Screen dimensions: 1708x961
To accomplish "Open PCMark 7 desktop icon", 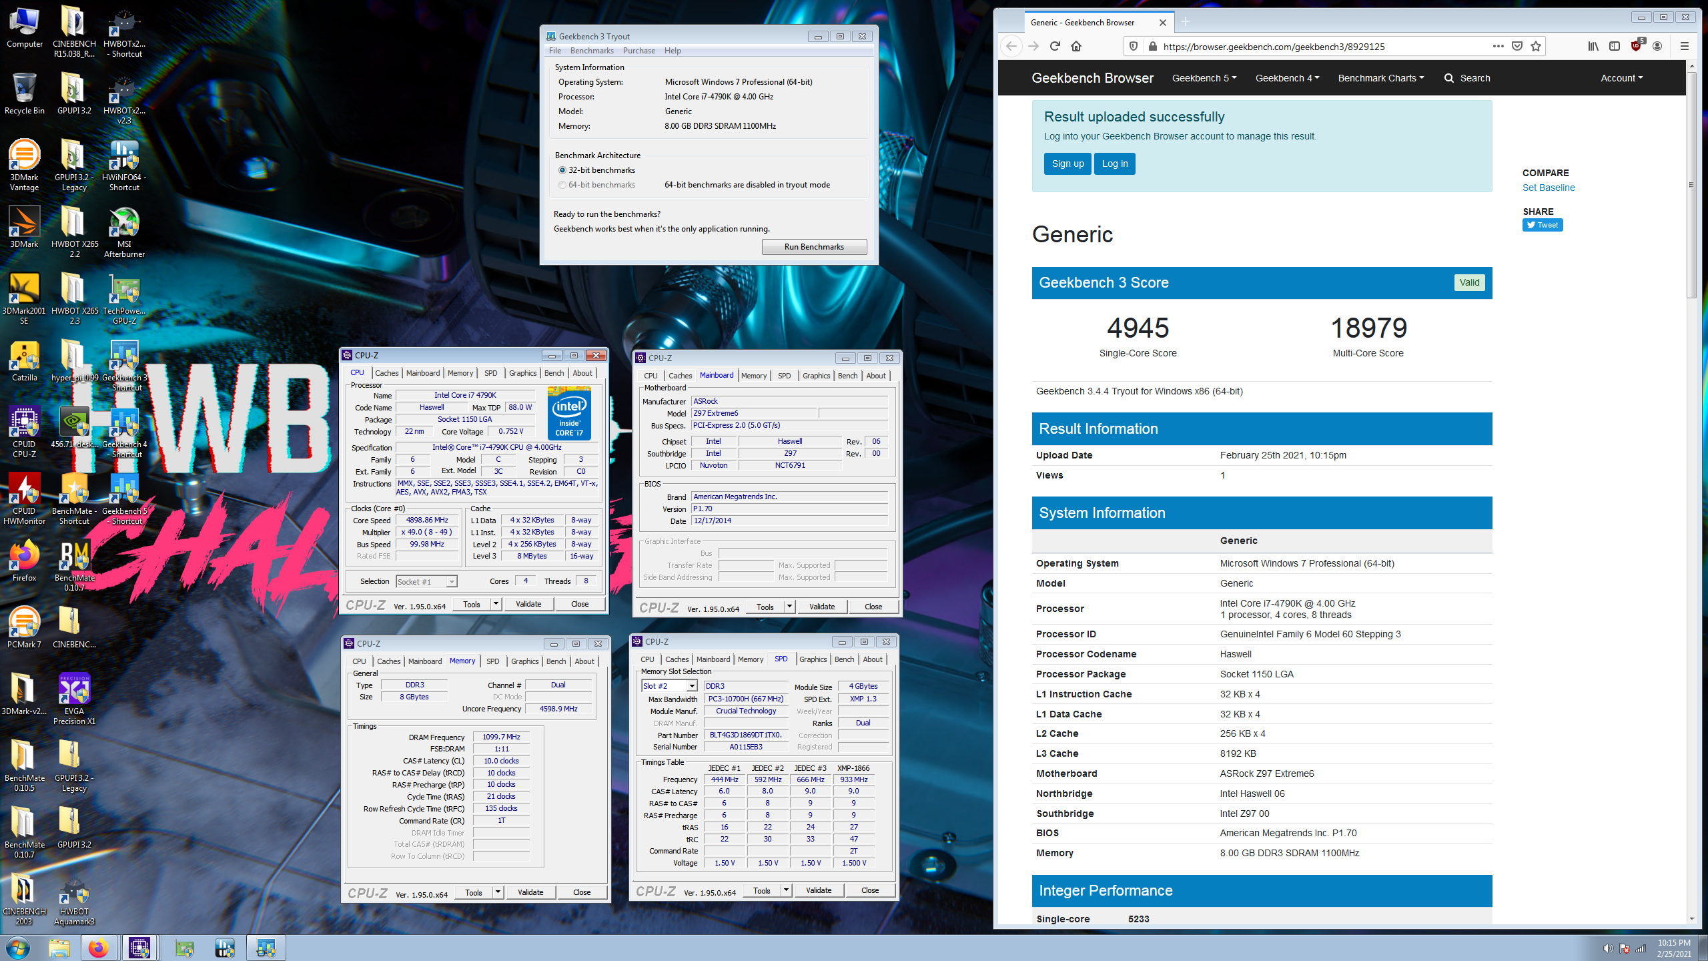I will click(25, 628).
